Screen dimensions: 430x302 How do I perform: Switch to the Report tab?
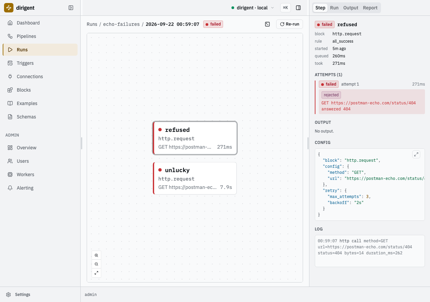coord(370,8)
